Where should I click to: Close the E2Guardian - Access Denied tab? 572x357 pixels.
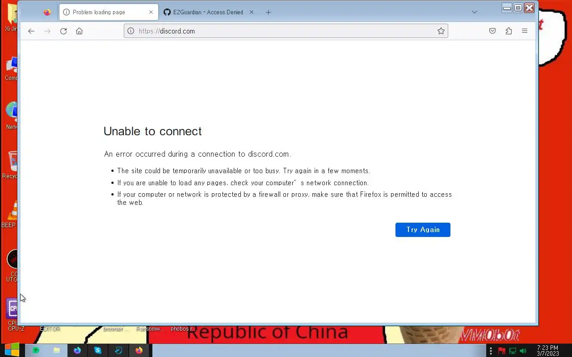pos(251,12)
